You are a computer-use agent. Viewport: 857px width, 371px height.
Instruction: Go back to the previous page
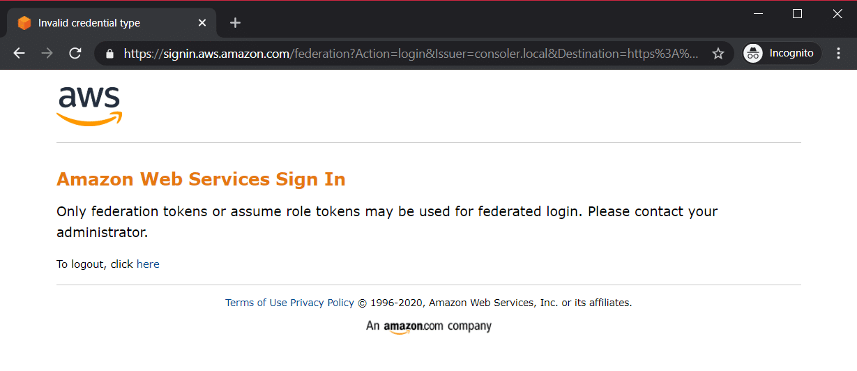click(19, 54)
